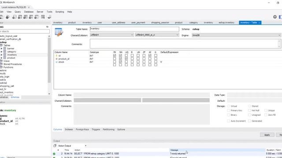
Task: Switch to the eshop.inventory tab
Action: (226, 22)
